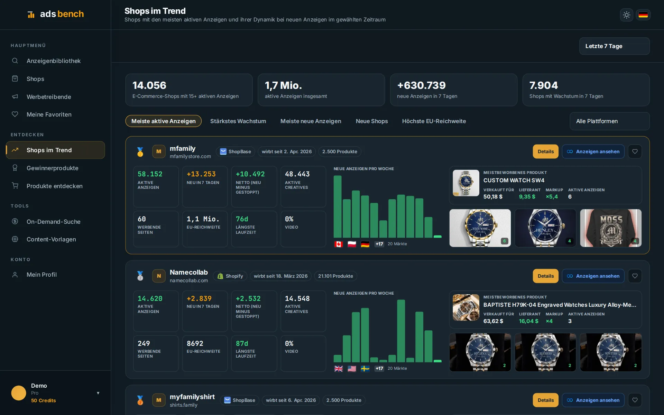Image resolution: width=664 pixels, height=415 pixels.
Task: Click the ShopBase badge on mfamily
Action: point(236,151)
